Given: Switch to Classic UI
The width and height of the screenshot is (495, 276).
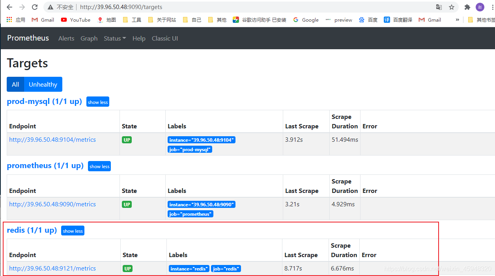Looking at the screenshot, I should coord(165,39).
